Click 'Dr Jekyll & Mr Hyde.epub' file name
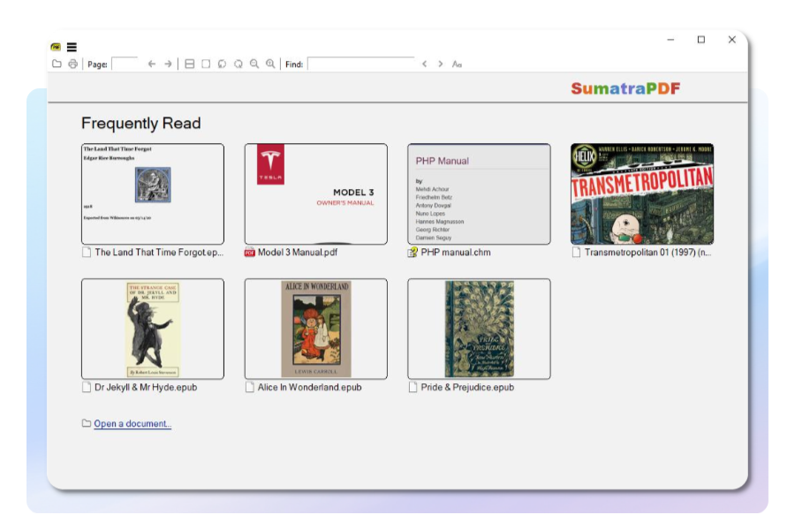This screenshot has height=530, width=795. coord(146,388)
